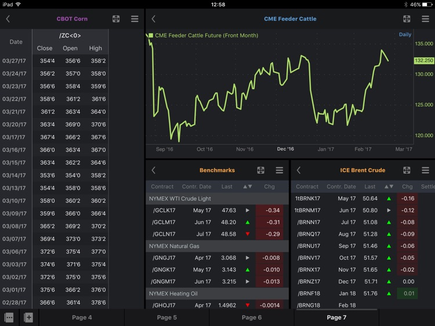
Task: Click the green up arrow for /GNGK17
Action: [x=248, y=269]
